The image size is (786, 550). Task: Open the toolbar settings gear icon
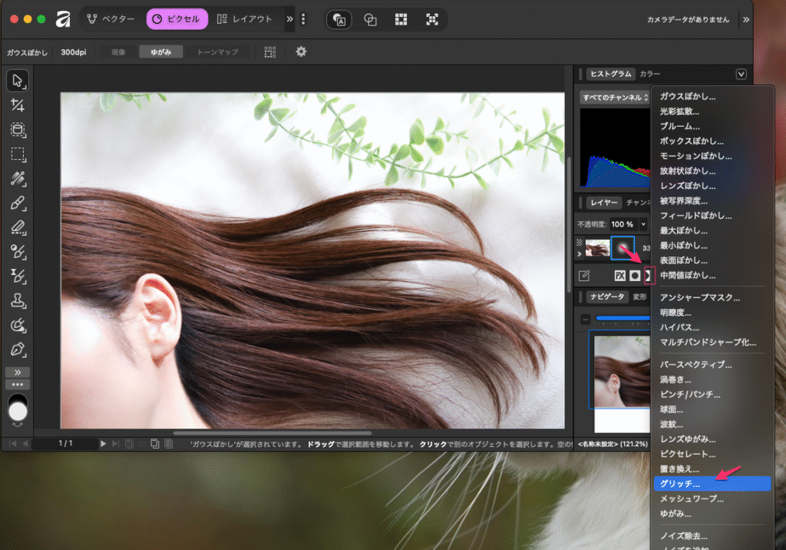coord(301,51)
